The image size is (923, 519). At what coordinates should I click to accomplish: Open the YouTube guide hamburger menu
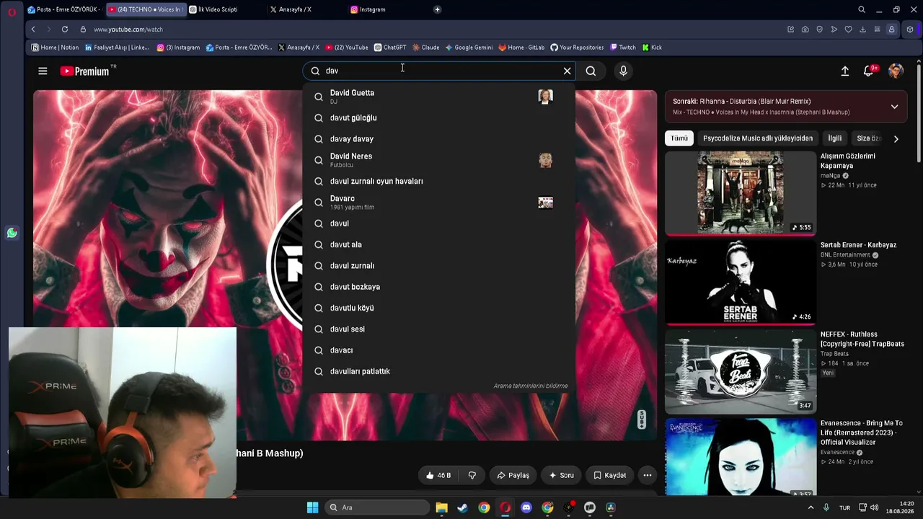click(43, 71)
